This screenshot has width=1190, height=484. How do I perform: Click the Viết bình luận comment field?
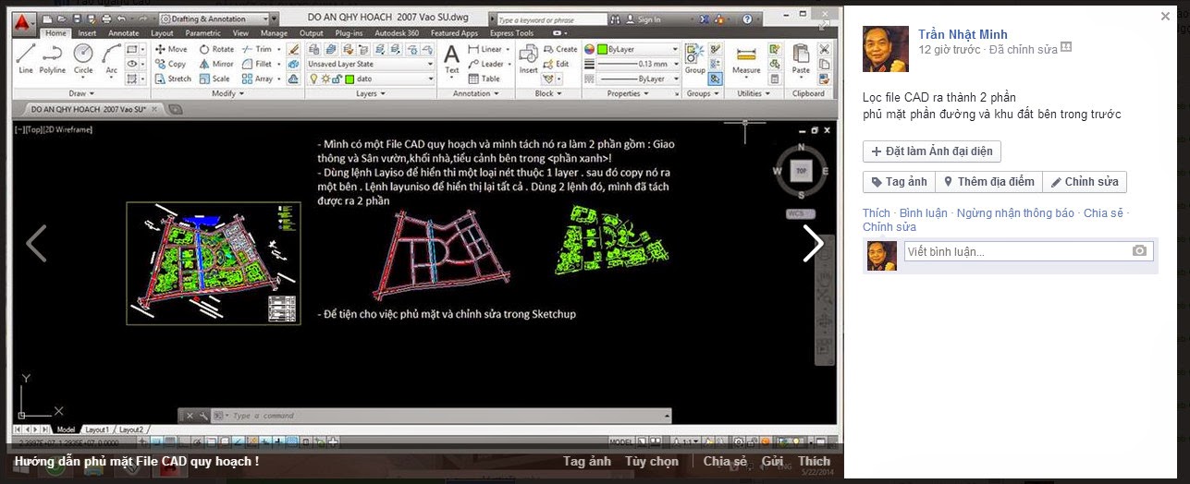tap(1029, 251)
